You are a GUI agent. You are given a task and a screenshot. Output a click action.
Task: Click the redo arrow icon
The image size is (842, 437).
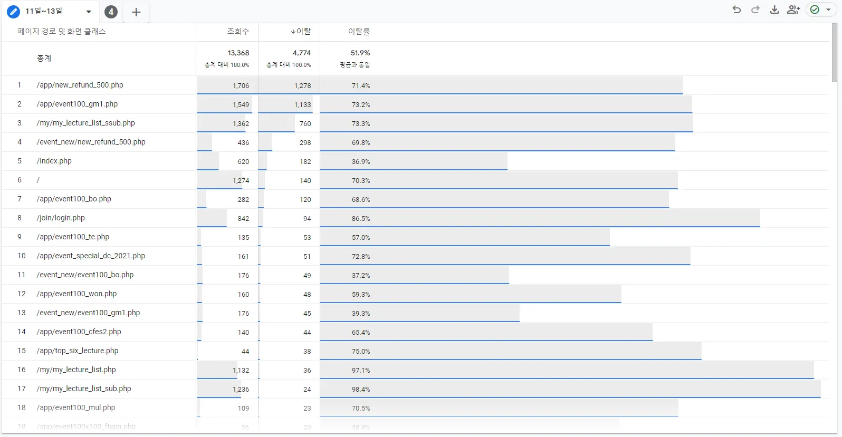pos(755,9)
